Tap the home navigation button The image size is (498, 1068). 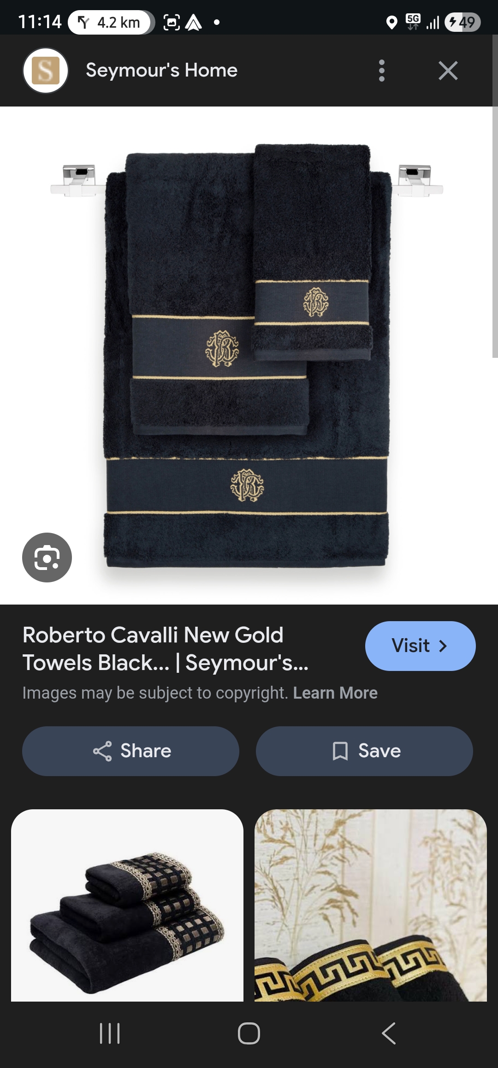click(249, 1033)
